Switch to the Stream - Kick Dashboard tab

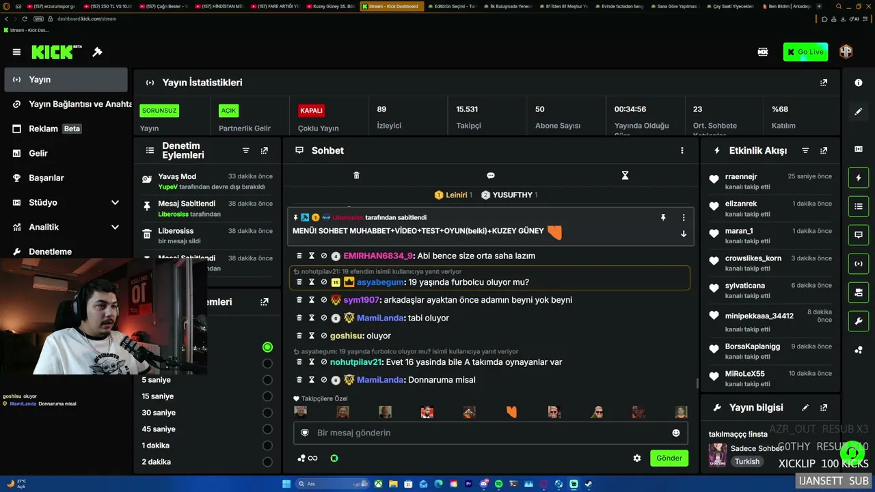(x=392, y=6)
